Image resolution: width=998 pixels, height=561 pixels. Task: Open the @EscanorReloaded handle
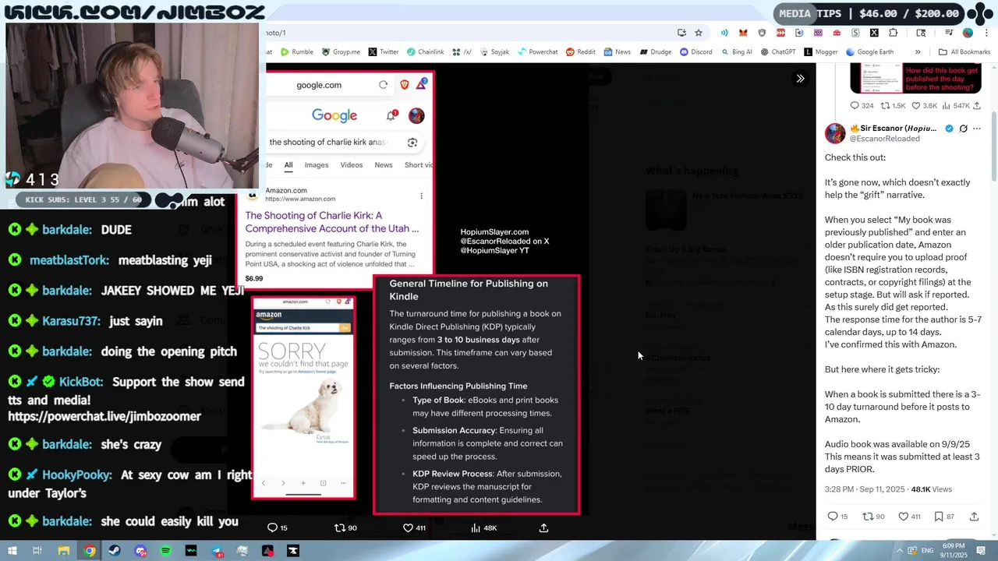click(x=884, y=139)
